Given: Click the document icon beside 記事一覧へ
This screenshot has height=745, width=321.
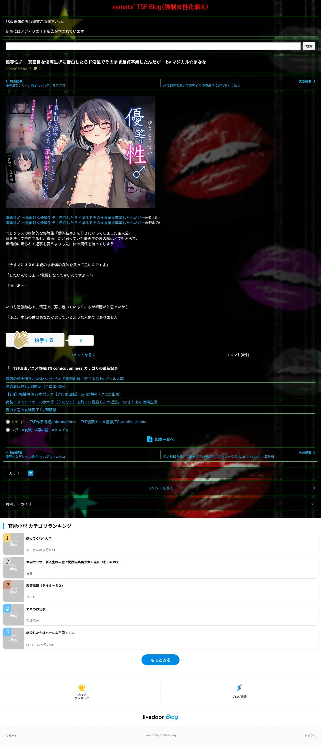Looking at the screenshot, I should 150,439.
